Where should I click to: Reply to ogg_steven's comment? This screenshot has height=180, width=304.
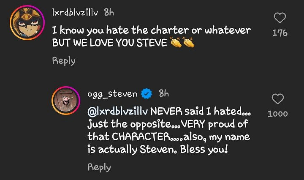pyautogui.click(x=99, y=167)
